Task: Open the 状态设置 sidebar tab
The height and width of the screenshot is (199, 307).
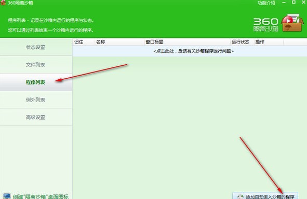Action: pos(36,47)
